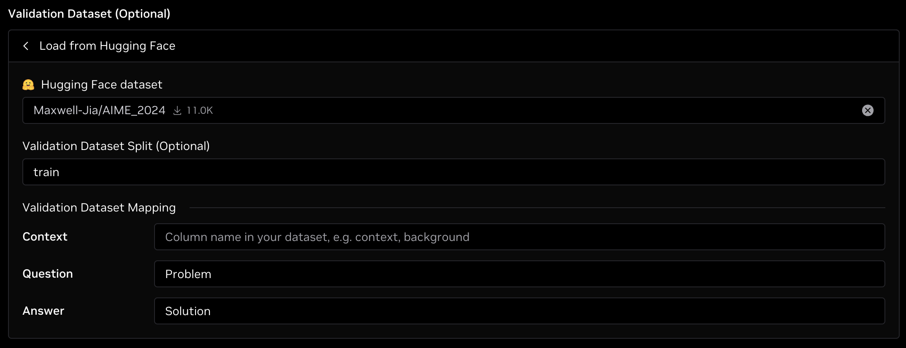This screenshot has height=348, width=906.
Task: Click the Validation Dataset Split (Optional) label
Action: 116,146
